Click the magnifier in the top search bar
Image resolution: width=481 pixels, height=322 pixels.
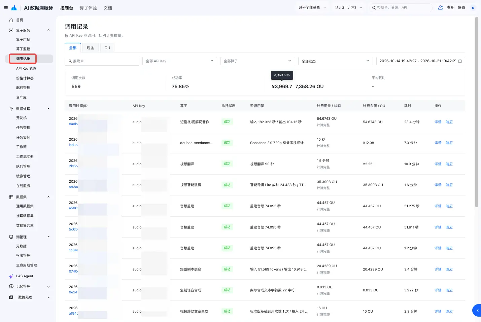(x=374, y=8)
